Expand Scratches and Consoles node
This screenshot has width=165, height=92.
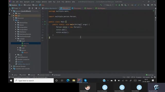(12, 68)
